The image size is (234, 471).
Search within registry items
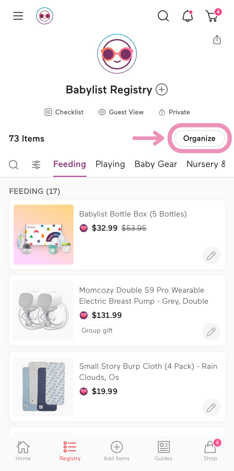(x=14, y=164)
